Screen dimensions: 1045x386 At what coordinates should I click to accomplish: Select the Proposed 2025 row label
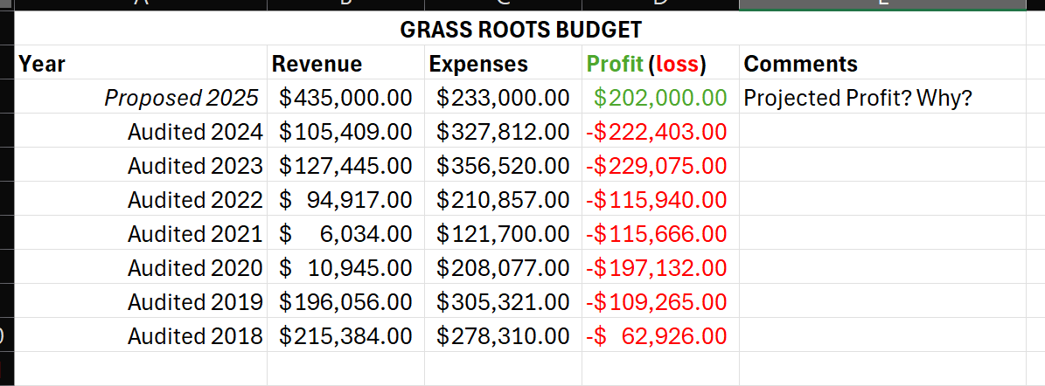[x=182, y=98]
